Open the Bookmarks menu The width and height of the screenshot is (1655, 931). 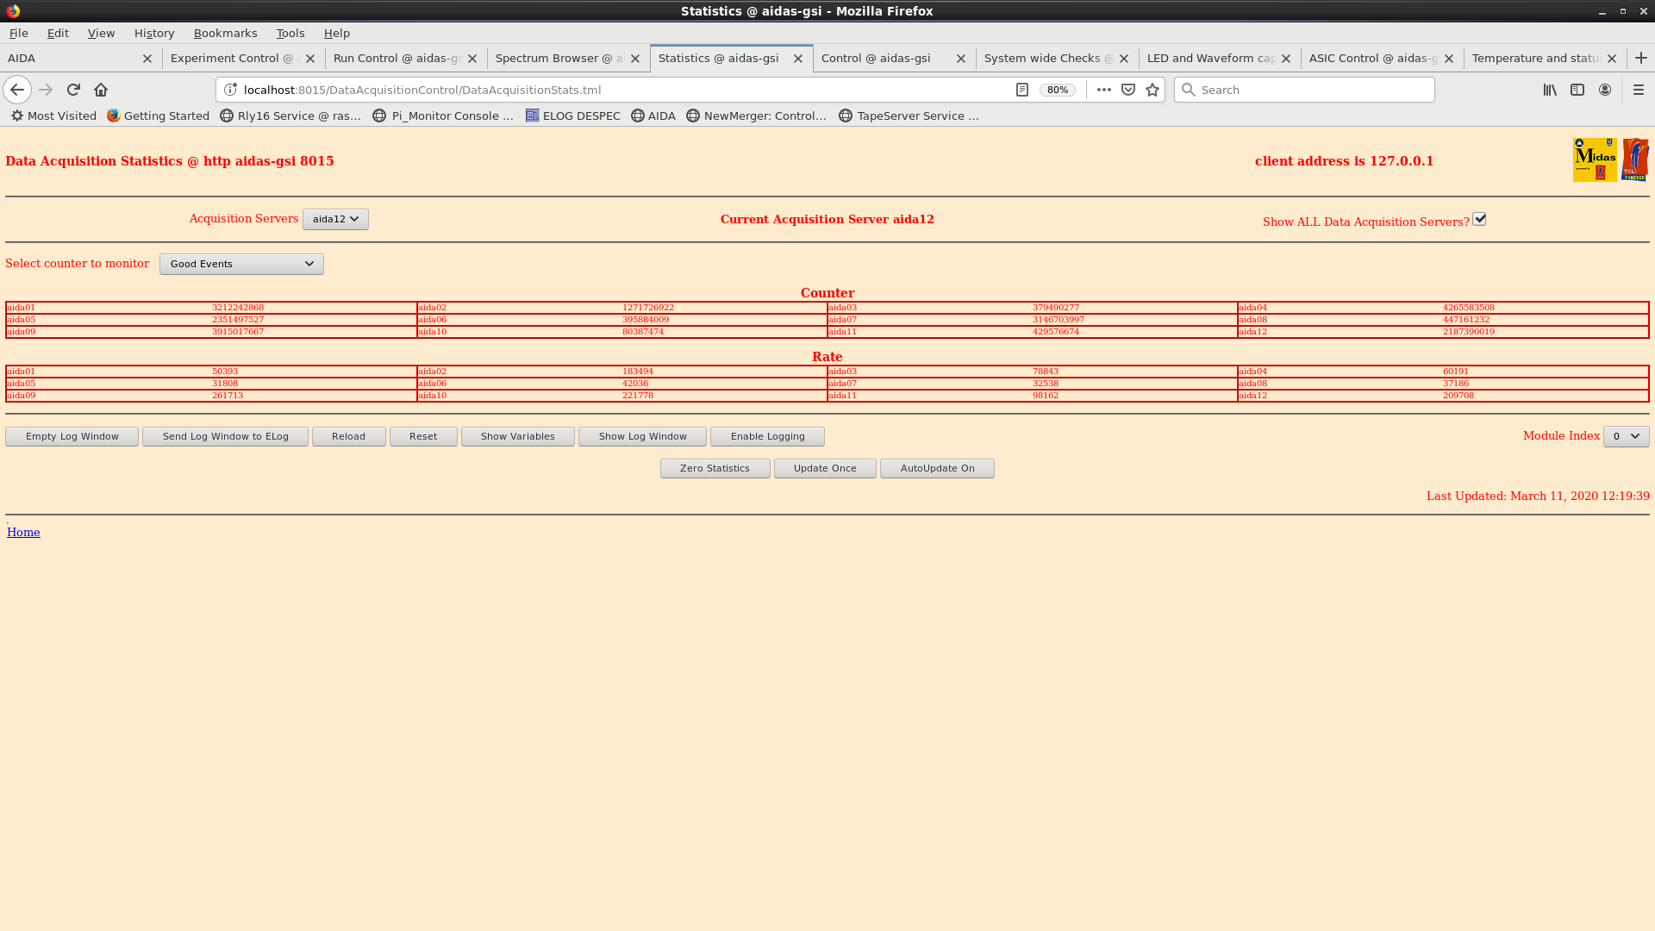click(x=225, y=33)
